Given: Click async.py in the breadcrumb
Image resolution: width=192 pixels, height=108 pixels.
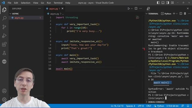Looking at the screenshot, I should tap(55, 14).
